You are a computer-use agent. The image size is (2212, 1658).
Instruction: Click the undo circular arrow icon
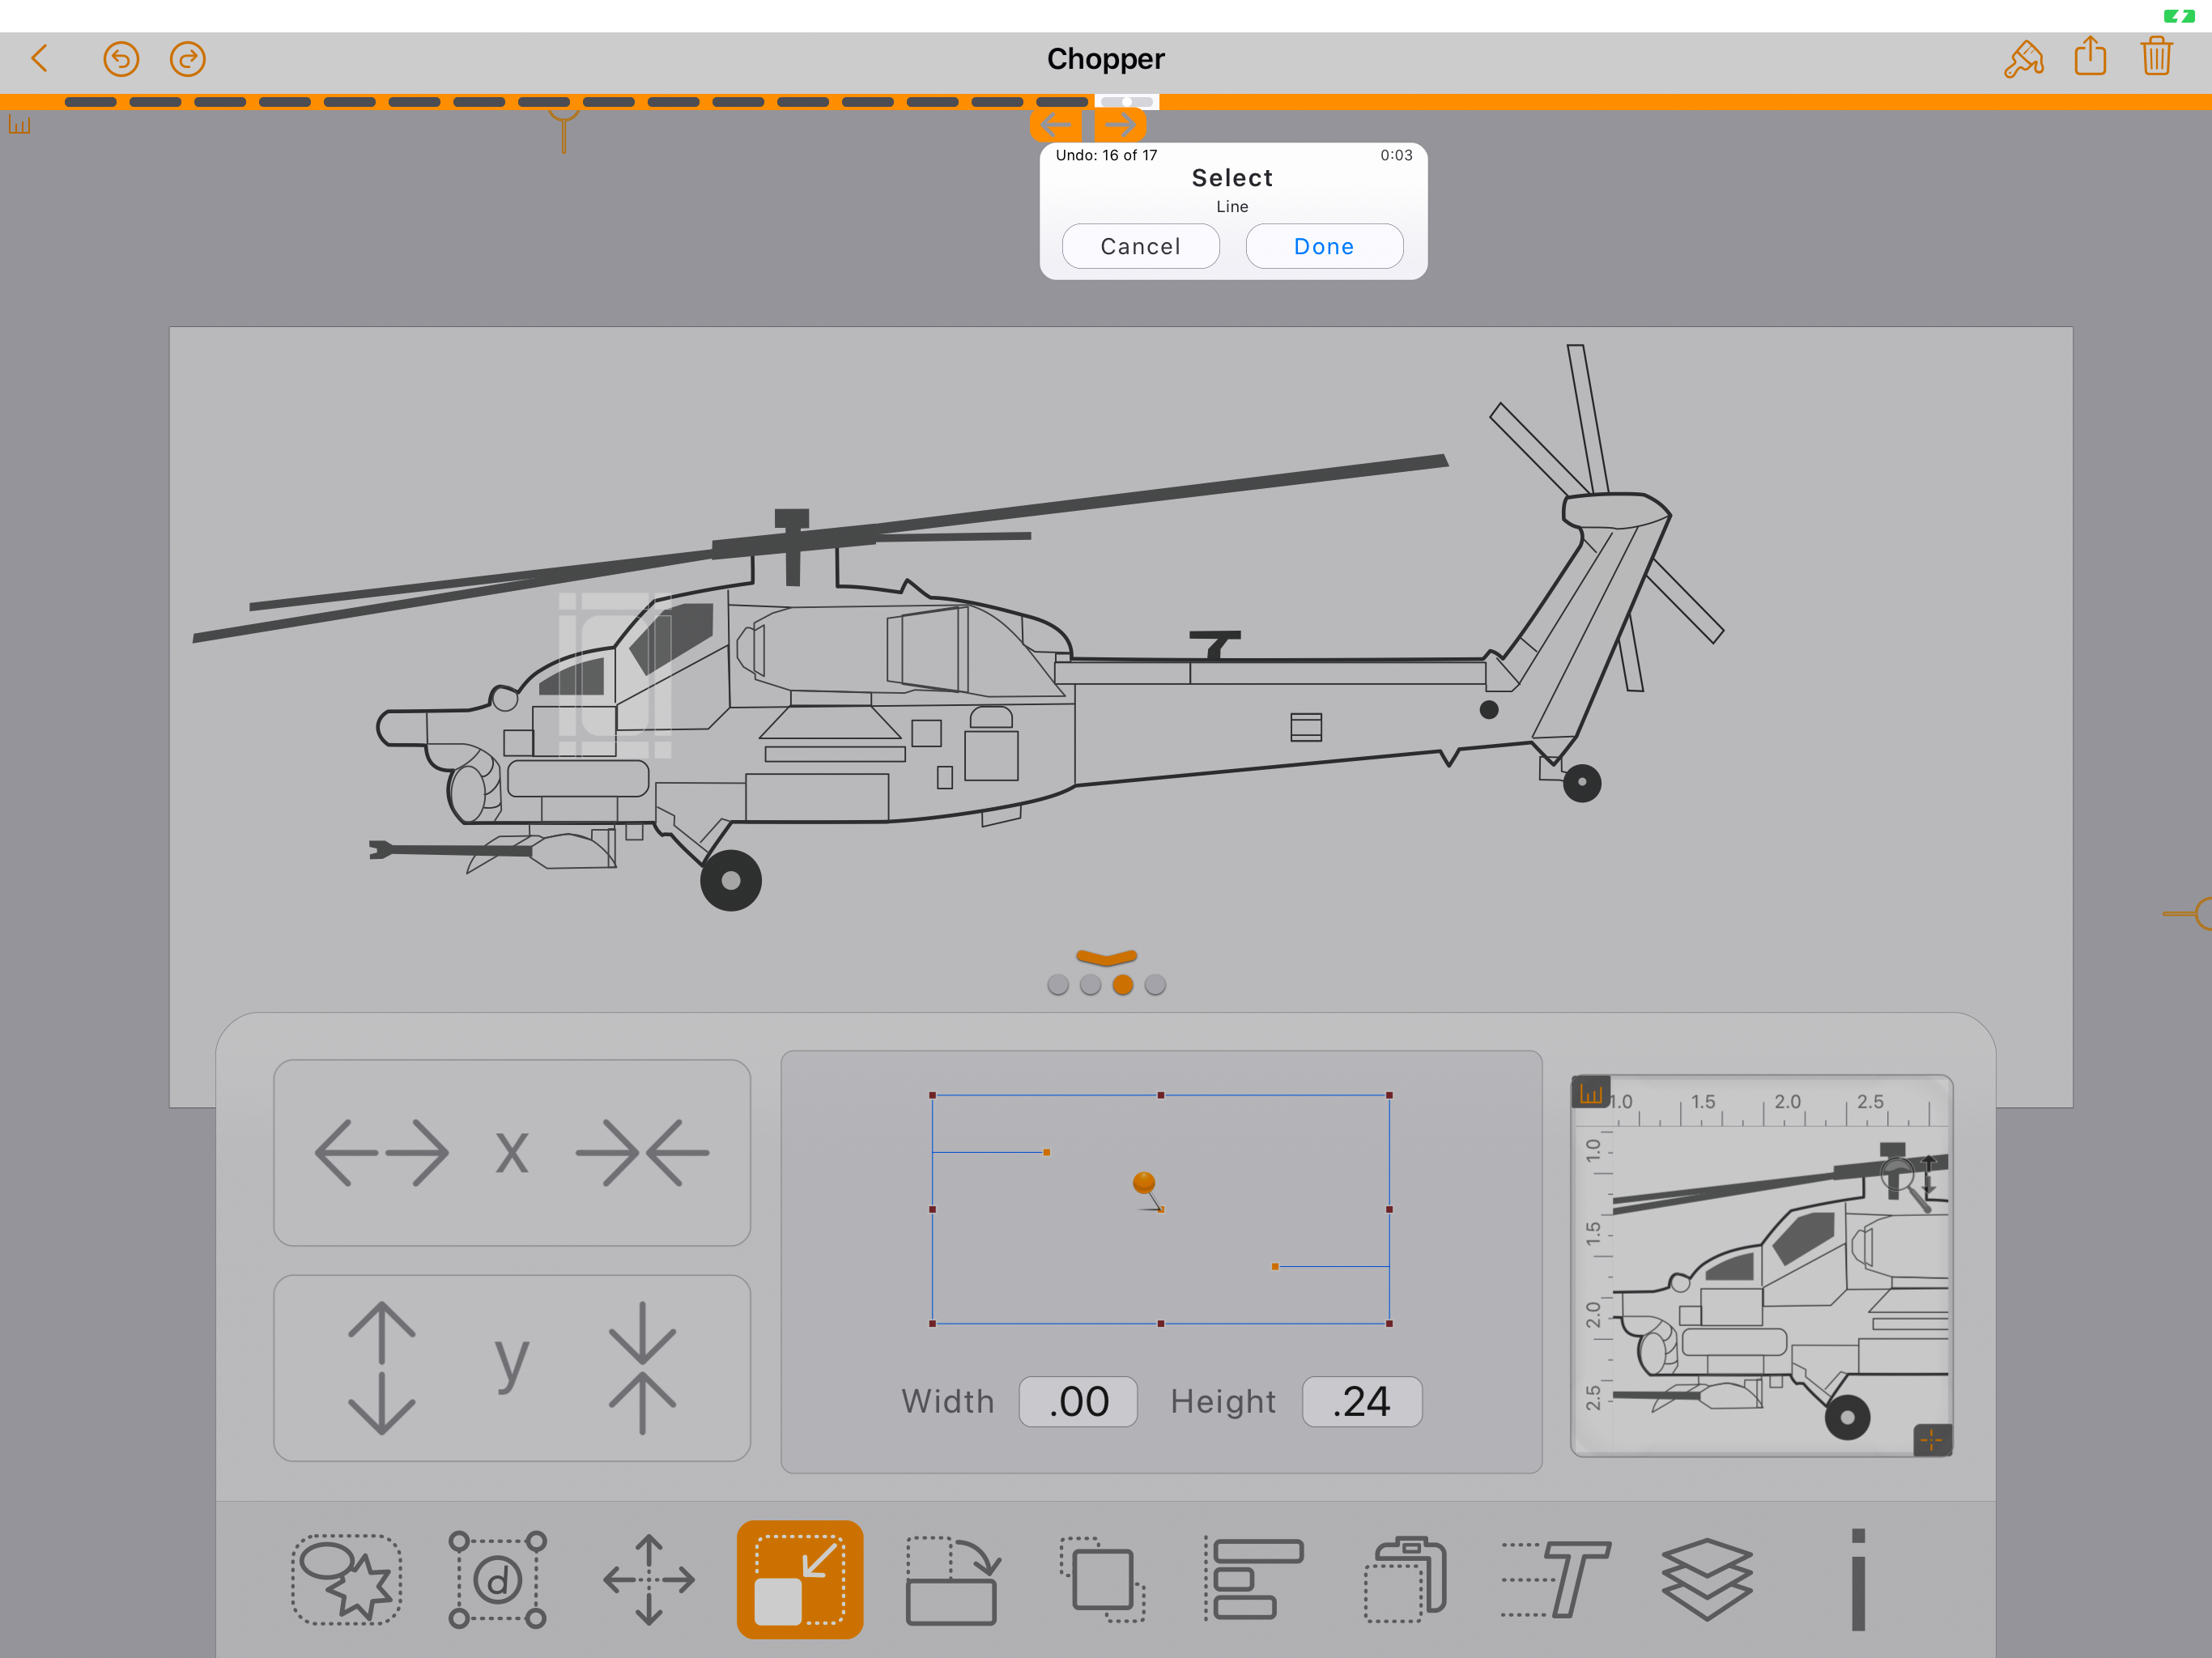121,59
